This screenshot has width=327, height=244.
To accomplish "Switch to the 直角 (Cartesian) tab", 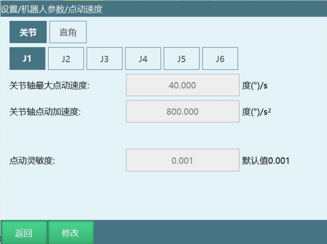I will pyautogui.click(x=68, y=33).
